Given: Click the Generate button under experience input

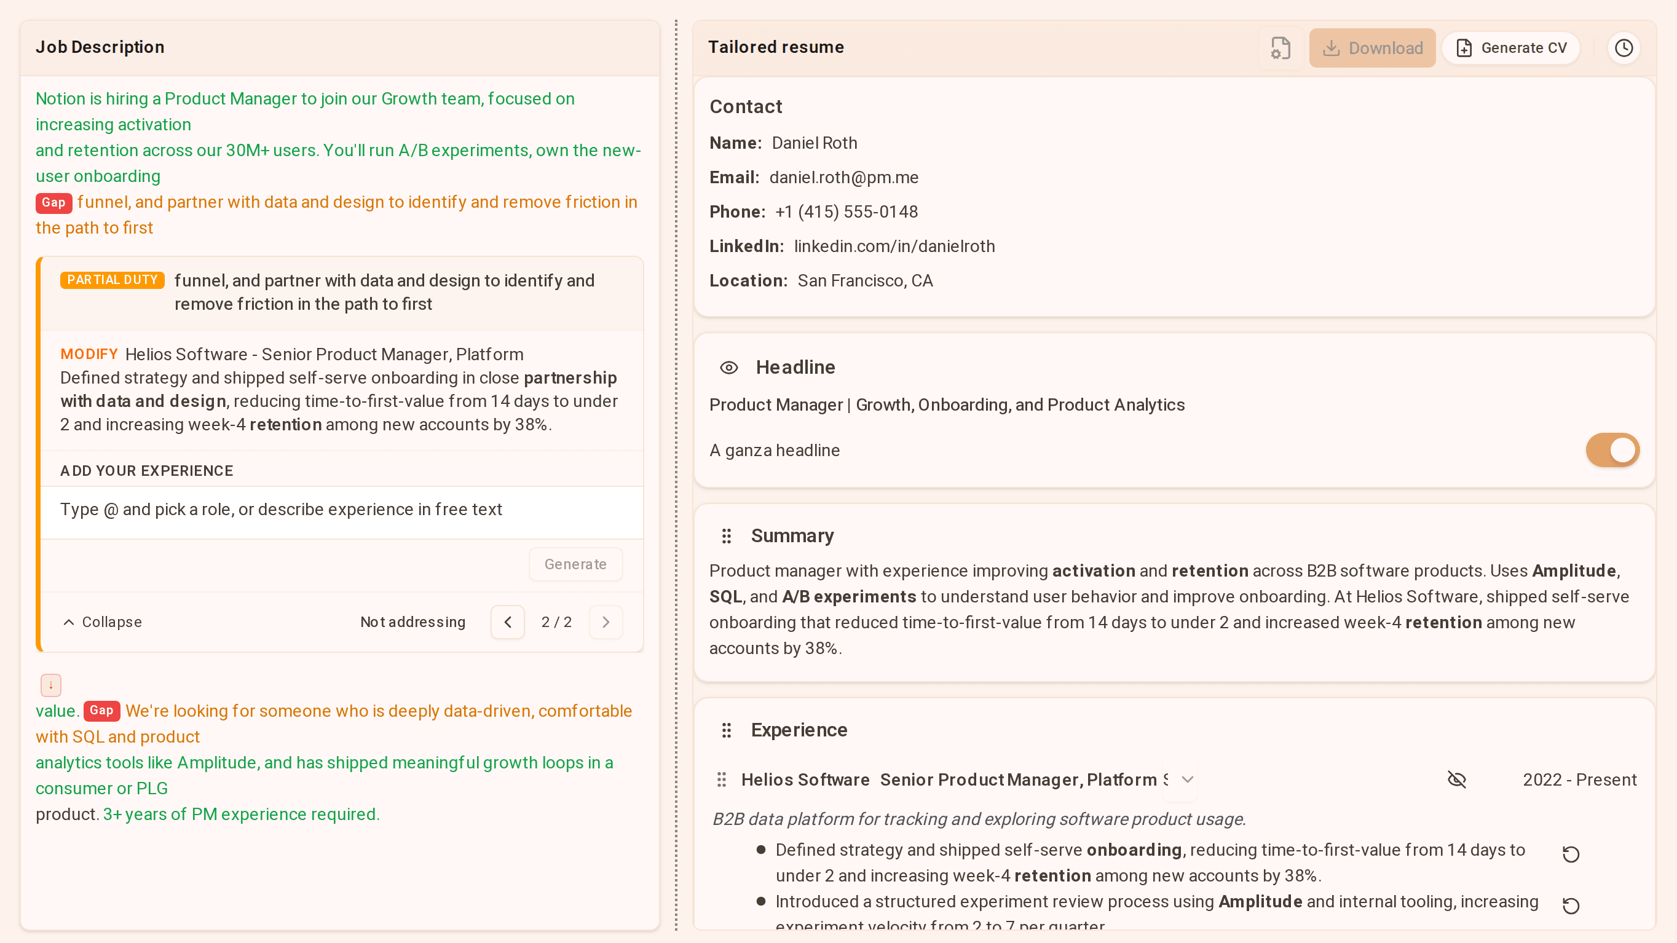Looking at the screenshot, I should (x=575, y=564).
